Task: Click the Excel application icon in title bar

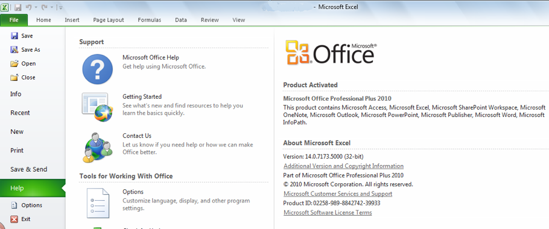Action: click(5, 7)
